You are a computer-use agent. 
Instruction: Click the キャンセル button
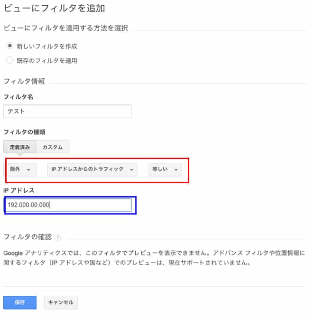(61, 302)
